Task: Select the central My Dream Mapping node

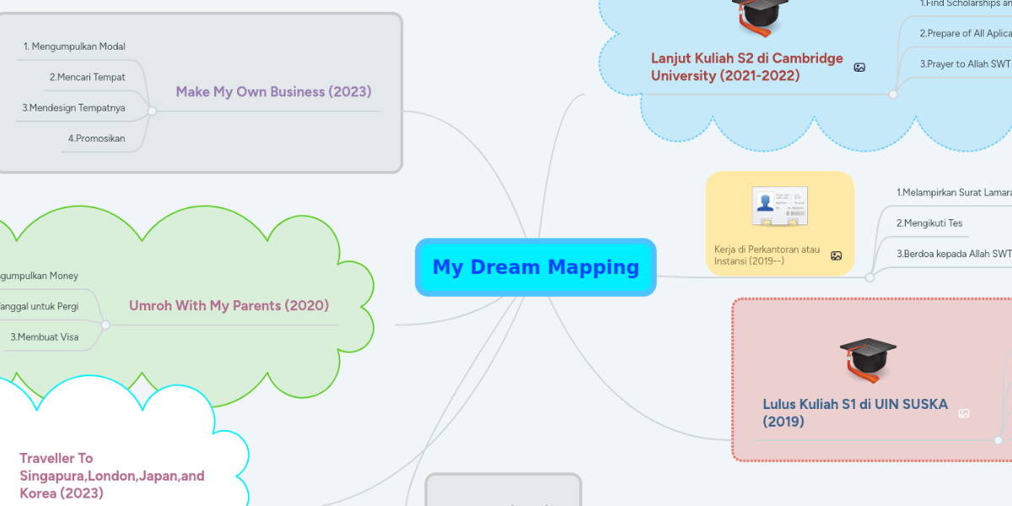Action: [x=536, y=267]
